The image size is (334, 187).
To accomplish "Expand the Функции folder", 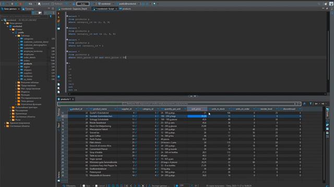I will 16,95.
